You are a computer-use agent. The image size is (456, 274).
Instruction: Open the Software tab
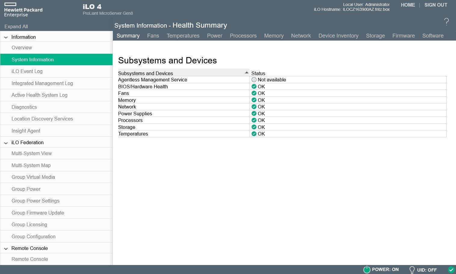[x=433, y=36]
